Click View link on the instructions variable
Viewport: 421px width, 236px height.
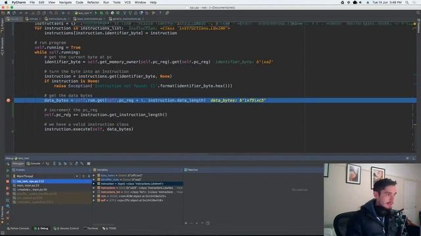(x=180, y=188)
